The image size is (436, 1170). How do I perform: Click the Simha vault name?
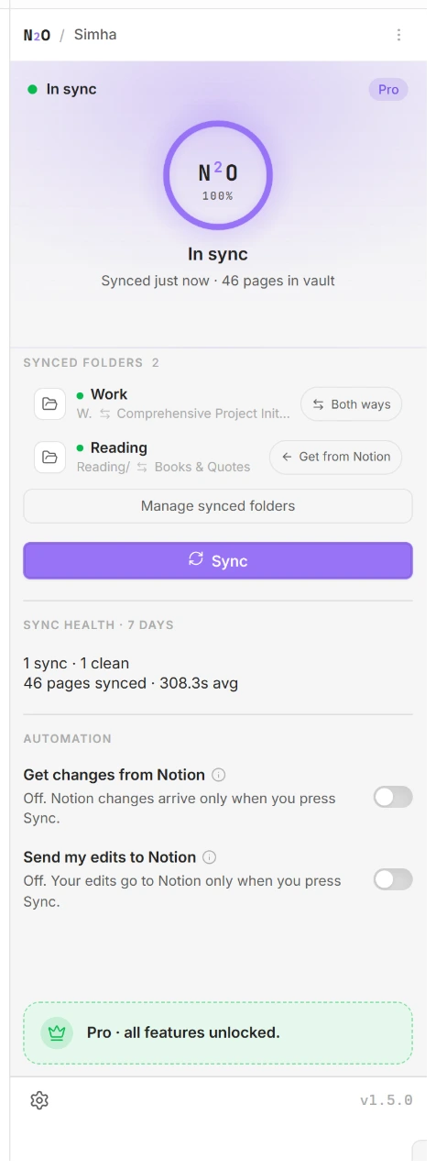coord(95,35)
